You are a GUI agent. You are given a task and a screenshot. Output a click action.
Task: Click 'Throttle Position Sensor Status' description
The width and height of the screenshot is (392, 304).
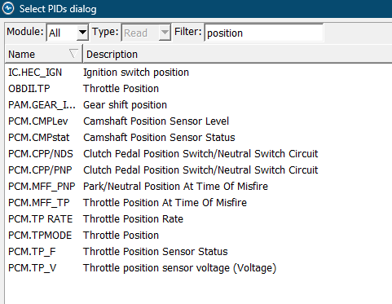156,252
